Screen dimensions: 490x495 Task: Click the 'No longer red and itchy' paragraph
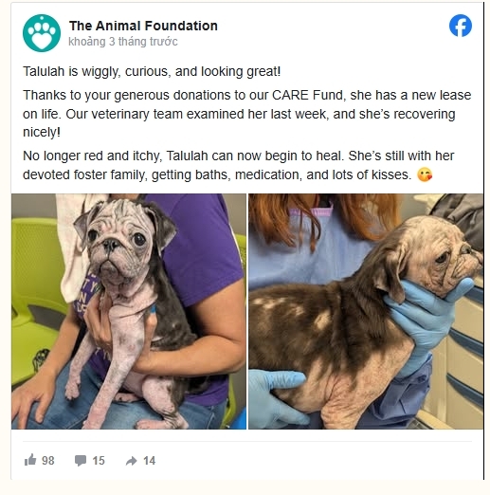tap(239, 165)
